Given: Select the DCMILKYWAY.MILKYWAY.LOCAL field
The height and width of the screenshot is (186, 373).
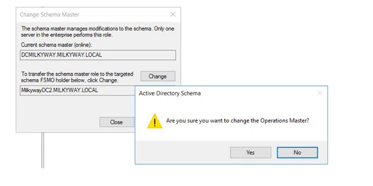Looking at the screenshot, I should (x=98, y=55).
